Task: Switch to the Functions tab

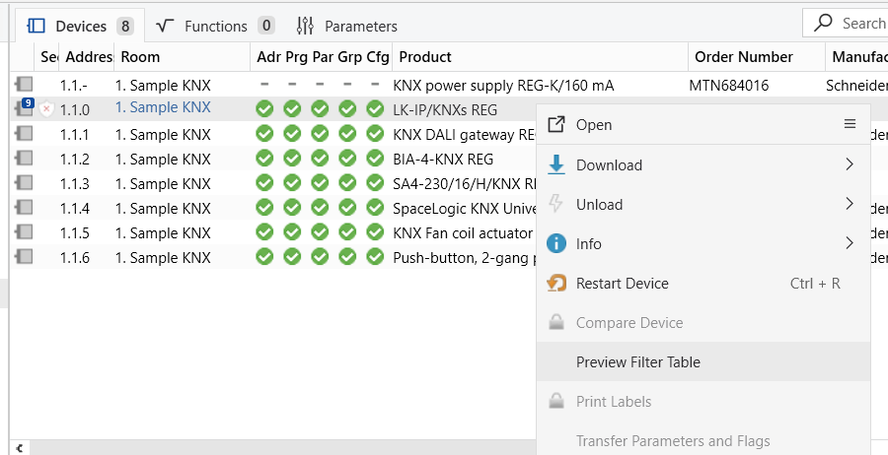Action: tap(215, 26)
